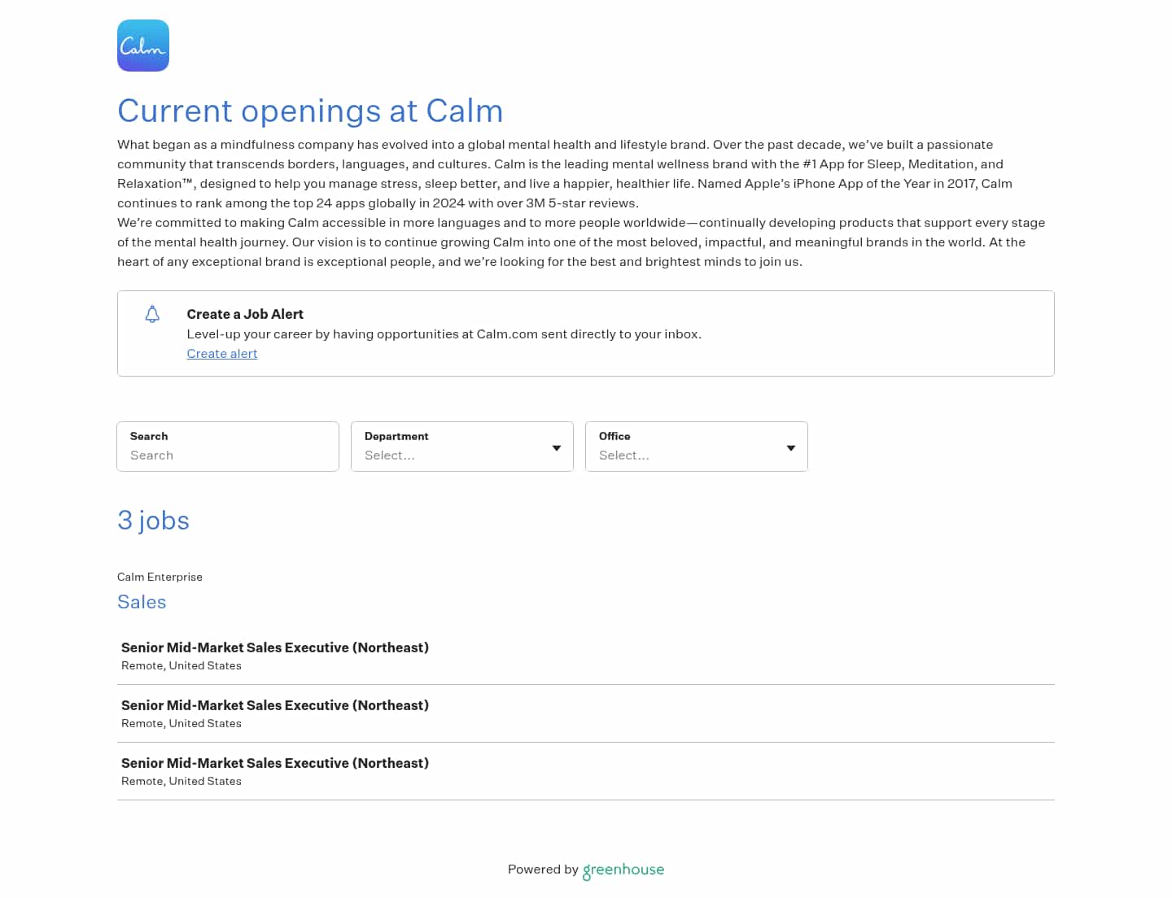Click the chevron in the Department selector
Screen dimensions: 1172x898
click(557, 447)
